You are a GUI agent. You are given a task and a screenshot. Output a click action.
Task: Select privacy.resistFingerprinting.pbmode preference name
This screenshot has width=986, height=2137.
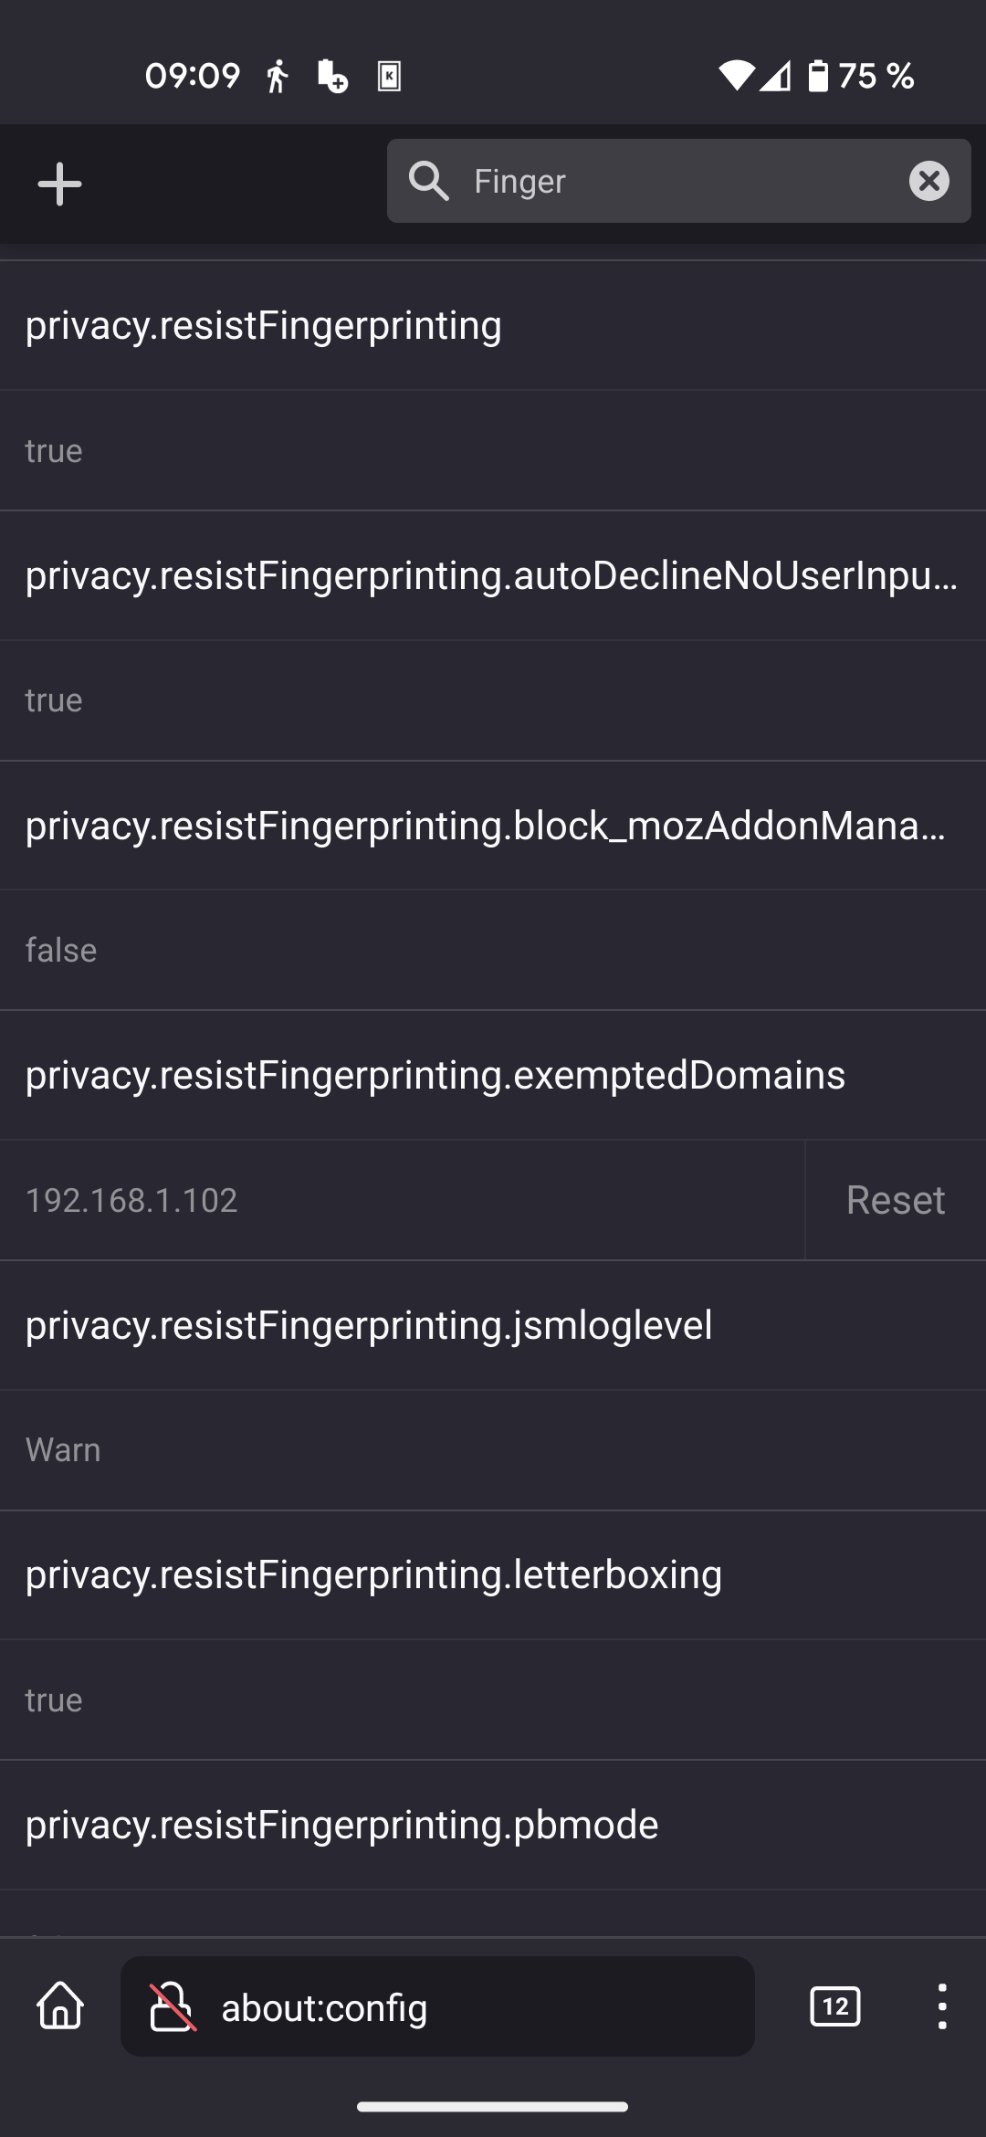[341, 1825]
